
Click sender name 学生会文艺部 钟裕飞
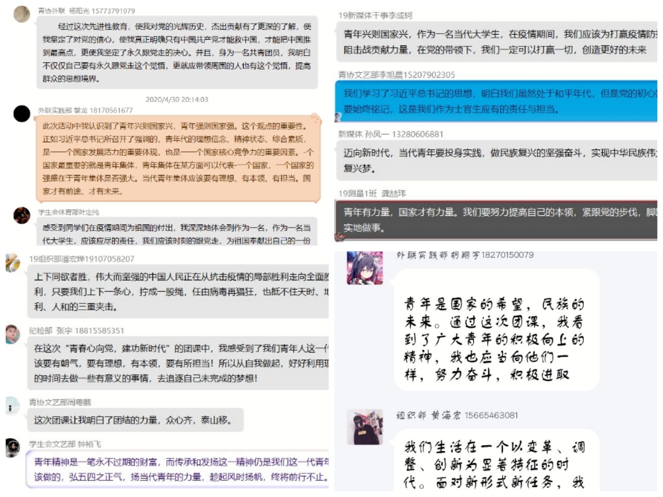65,444
